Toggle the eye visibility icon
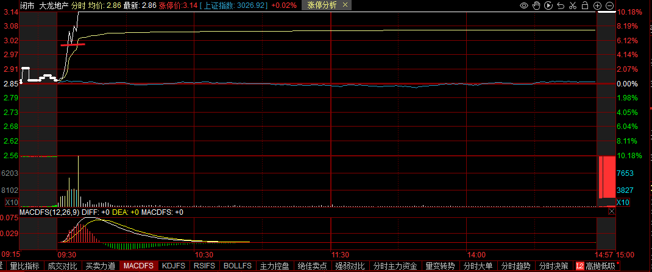The width and height of the screenshot is (652, 272). (x=524, y=5)
